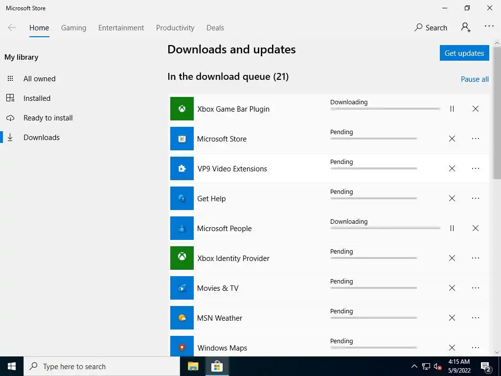Viewport: 501px width, 376px height.
Task: Open the Entertainment tab
Action: click(x=121, y=28)
